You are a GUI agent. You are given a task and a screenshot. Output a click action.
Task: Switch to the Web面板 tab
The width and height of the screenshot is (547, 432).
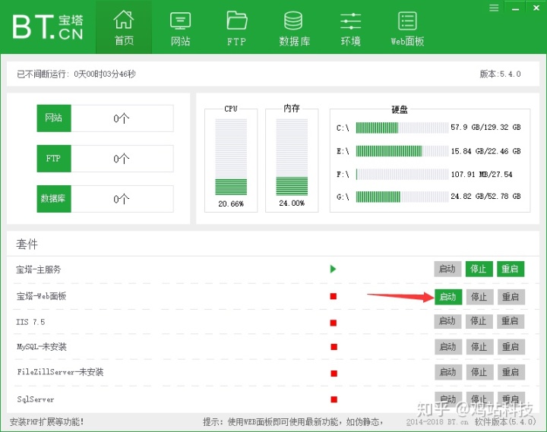click(407, 28)
